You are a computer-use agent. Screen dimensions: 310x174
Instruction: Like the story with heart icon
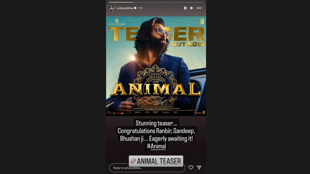[x=191, y=168]
